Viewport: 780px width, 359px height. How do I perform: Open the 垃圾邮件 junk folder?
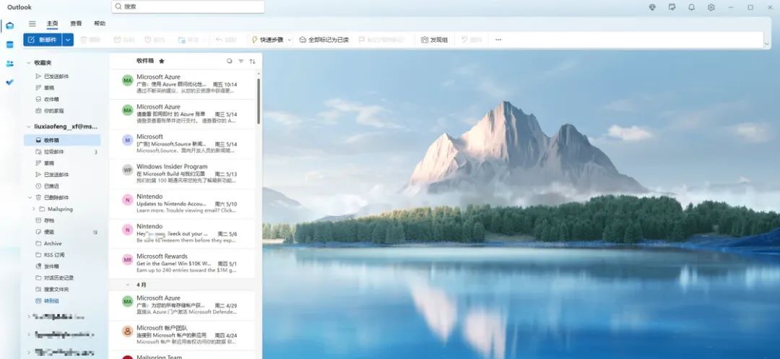click(x=63, y=152)
